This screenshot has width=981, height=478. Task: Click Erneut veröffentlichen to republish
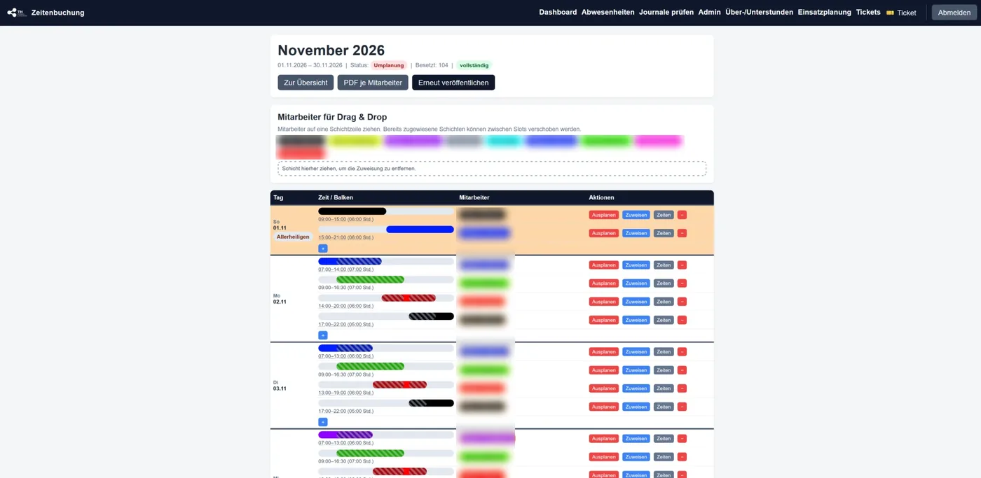point(453,83)
